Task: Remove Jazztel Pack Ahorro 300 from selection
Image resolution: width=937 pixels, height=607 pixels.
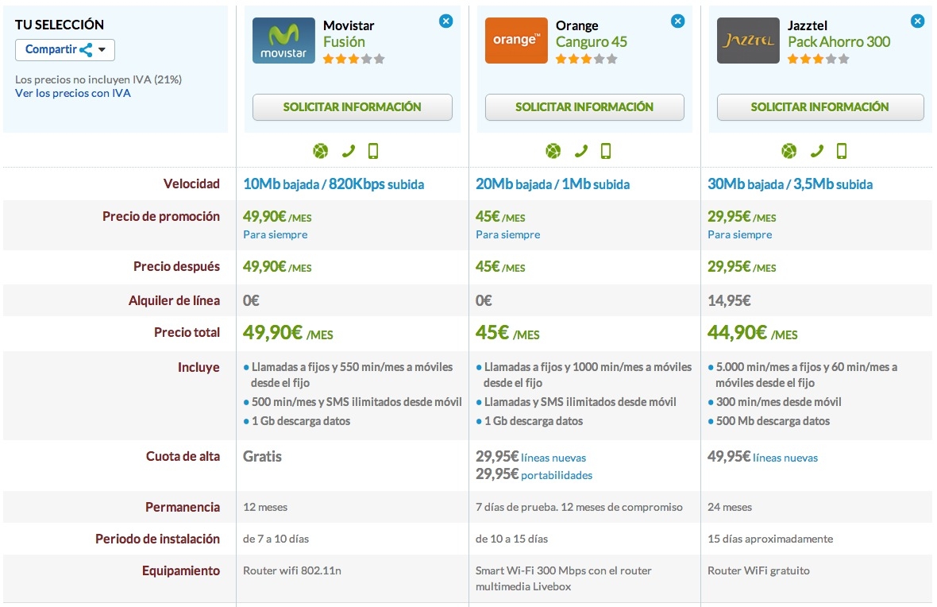Action: click(917, 21)
